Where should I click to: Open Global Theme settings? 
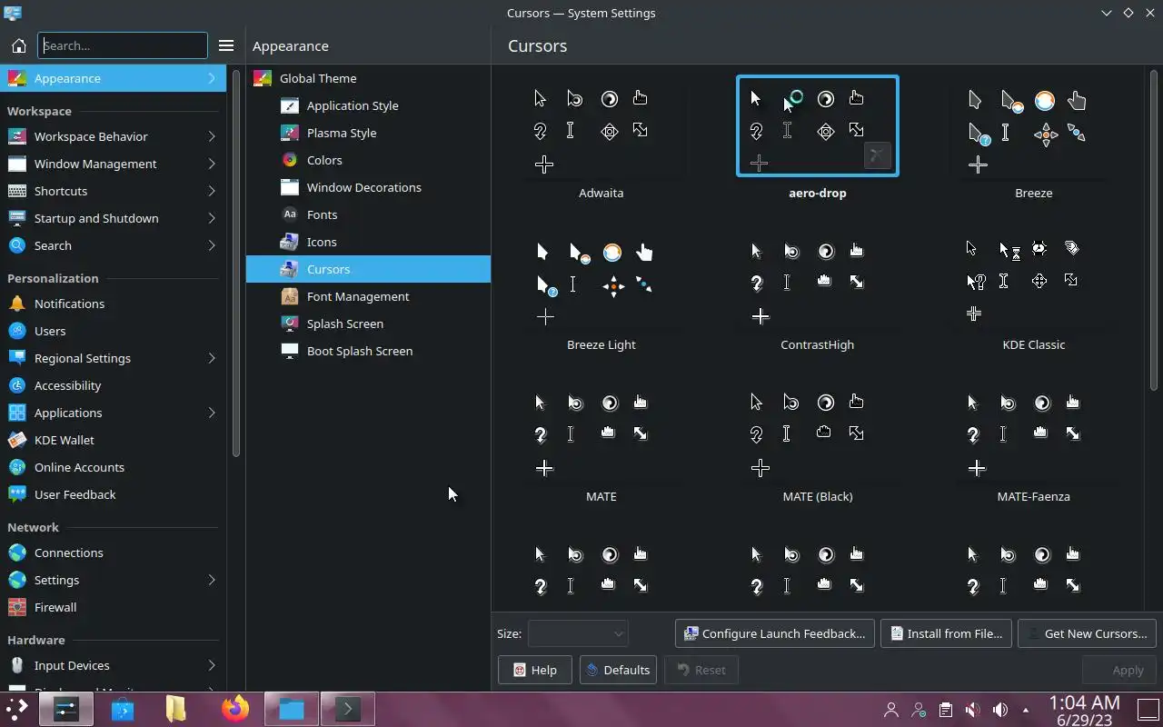click(x=368, y=78)
